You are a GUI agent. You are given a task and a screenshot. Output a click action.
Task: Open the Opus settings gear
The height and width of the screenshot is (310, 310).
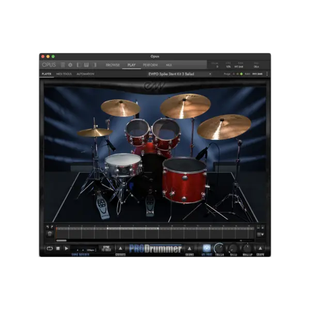coord(70,65)
